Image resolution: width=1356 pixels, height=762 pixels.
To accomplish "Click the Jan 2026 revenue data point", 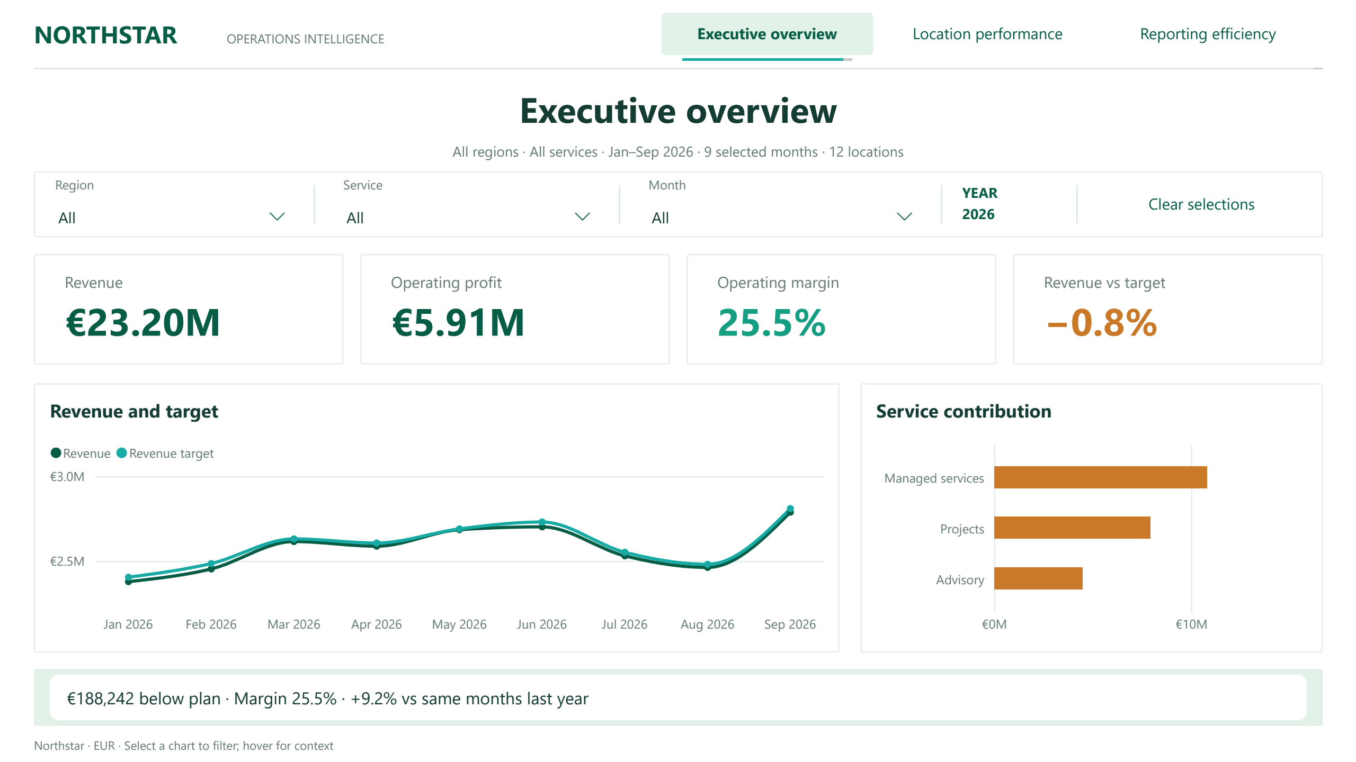I will click(128, 582).
